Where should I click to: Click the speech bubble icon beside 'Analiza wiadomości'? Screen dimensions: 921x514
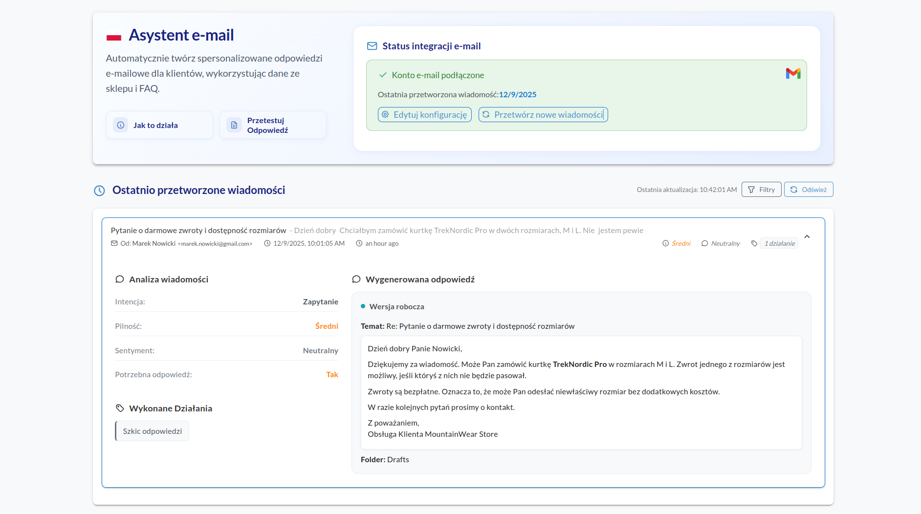120,279
